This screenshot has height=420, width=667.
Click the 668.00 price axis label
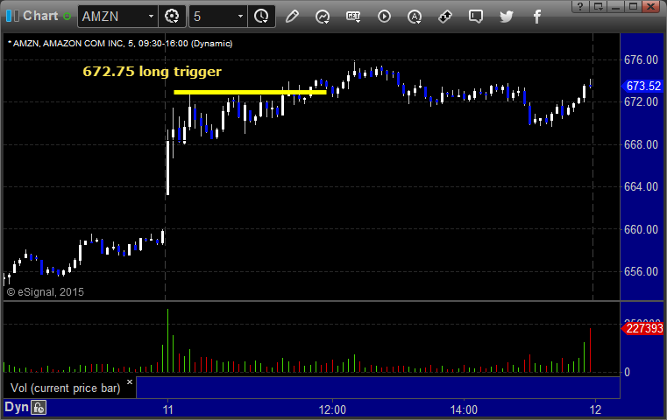(641, 145)
